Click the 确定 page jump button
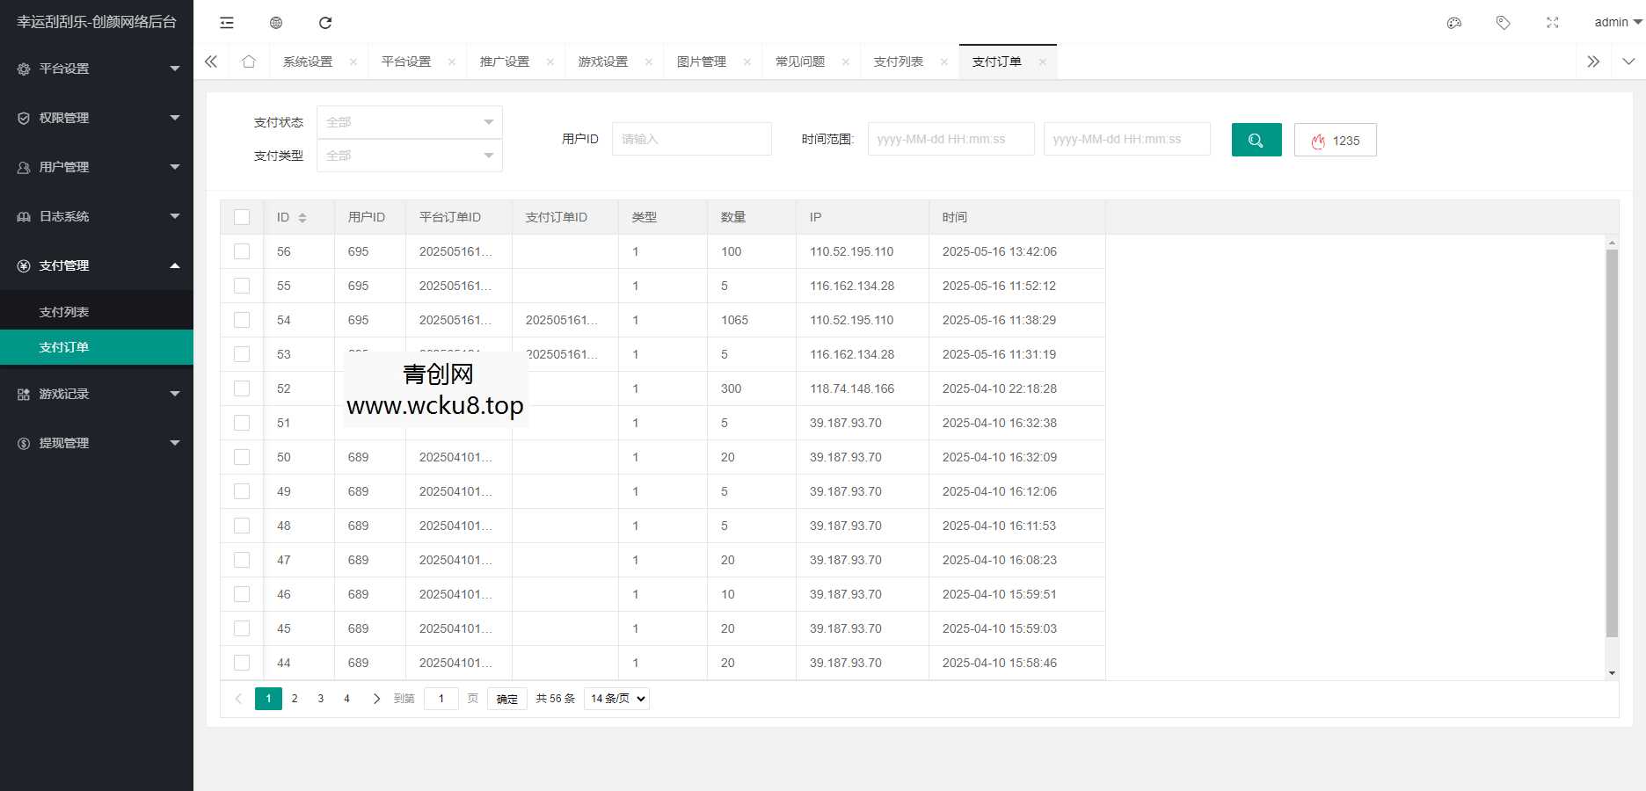This screenshot has height=791, width=1646. pos(507,699)
